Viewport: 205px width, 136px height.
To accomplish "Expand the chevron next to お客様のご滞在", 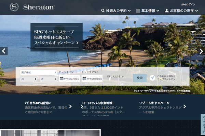I will (196, 11).
